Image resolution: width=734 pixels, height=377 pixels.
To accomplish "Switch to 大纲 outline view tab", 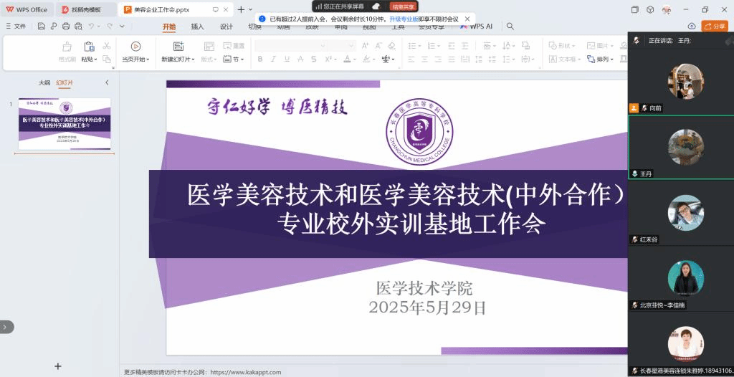I will (x=44, y=83).
